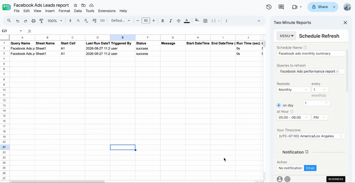Open the Extensions menu

point(107,11)
